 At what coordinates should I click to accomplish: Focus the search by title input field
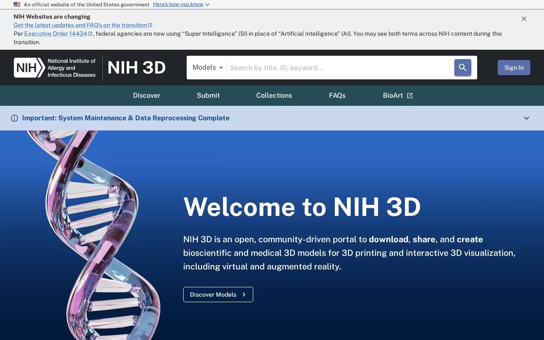(340, 68)
